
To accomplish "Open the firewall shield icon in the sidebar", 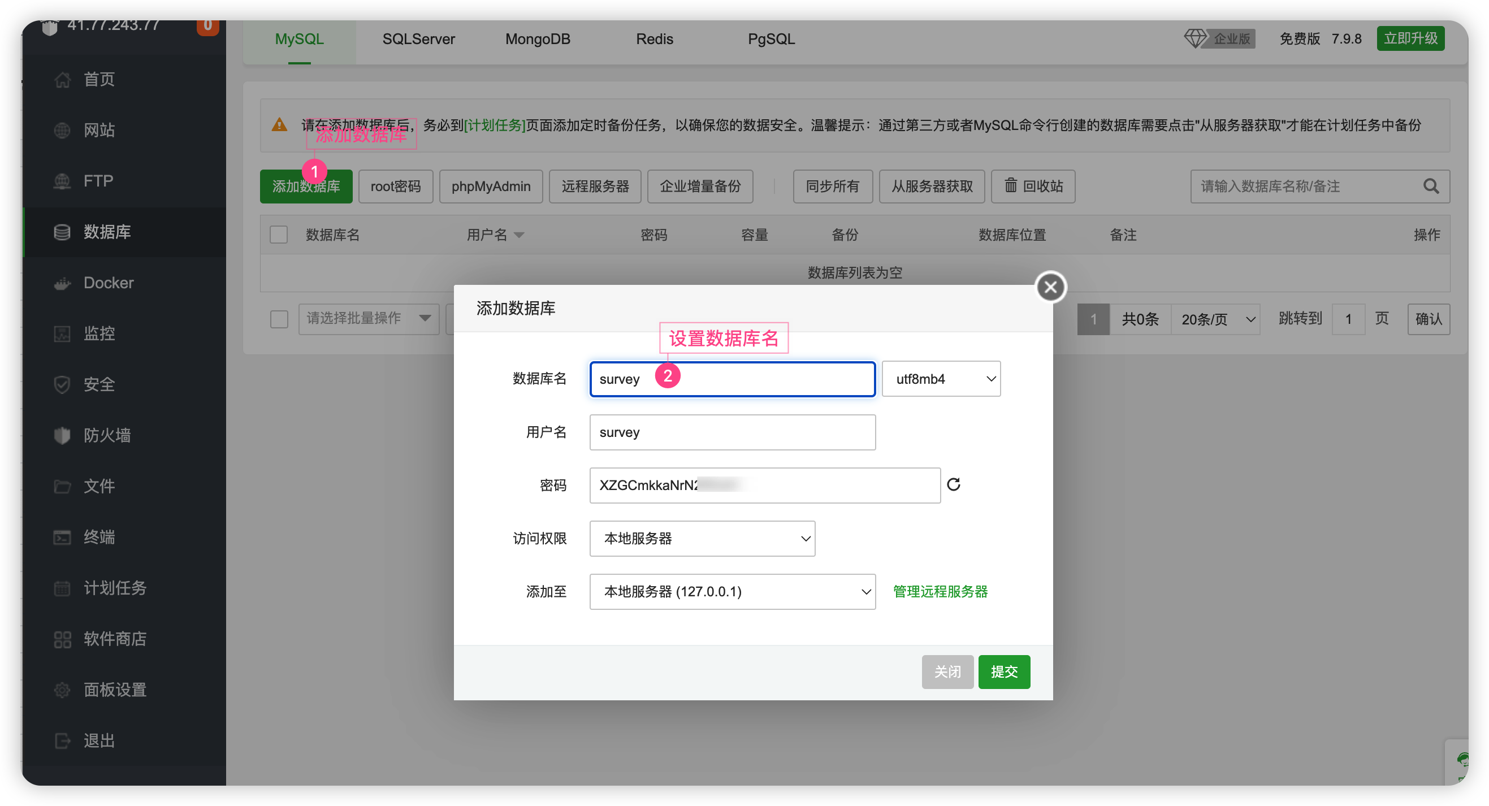I will (x=62, y=435).
